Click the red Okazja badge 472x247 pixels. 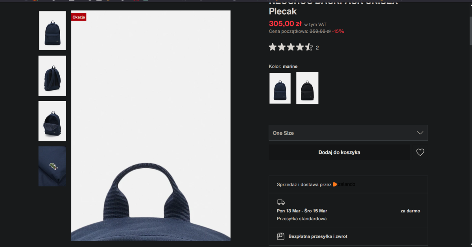tap(79, 17)
